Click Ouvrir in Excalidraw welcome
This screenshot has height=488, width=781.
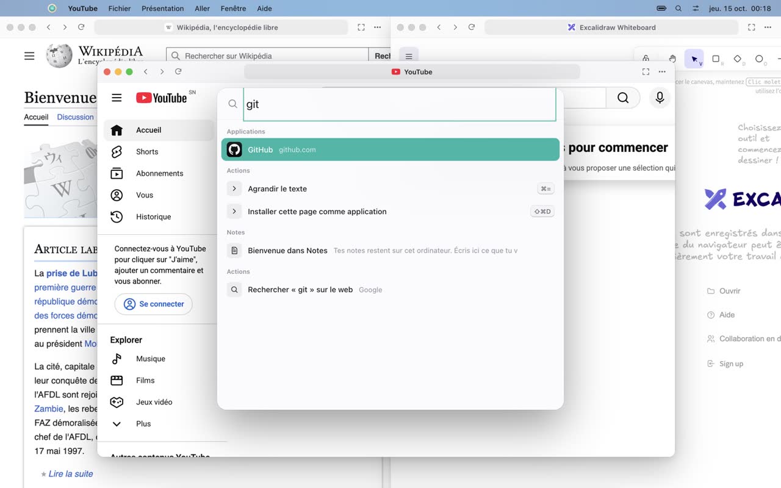(724, 291)
